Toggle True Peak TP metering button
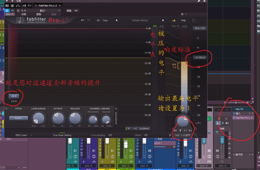The image size is (260, 170). 128,128
